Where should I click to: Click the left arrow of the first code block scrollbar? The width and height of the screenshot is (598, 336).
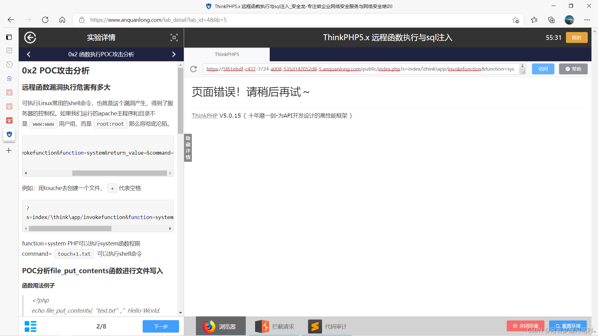pos(26,173)
